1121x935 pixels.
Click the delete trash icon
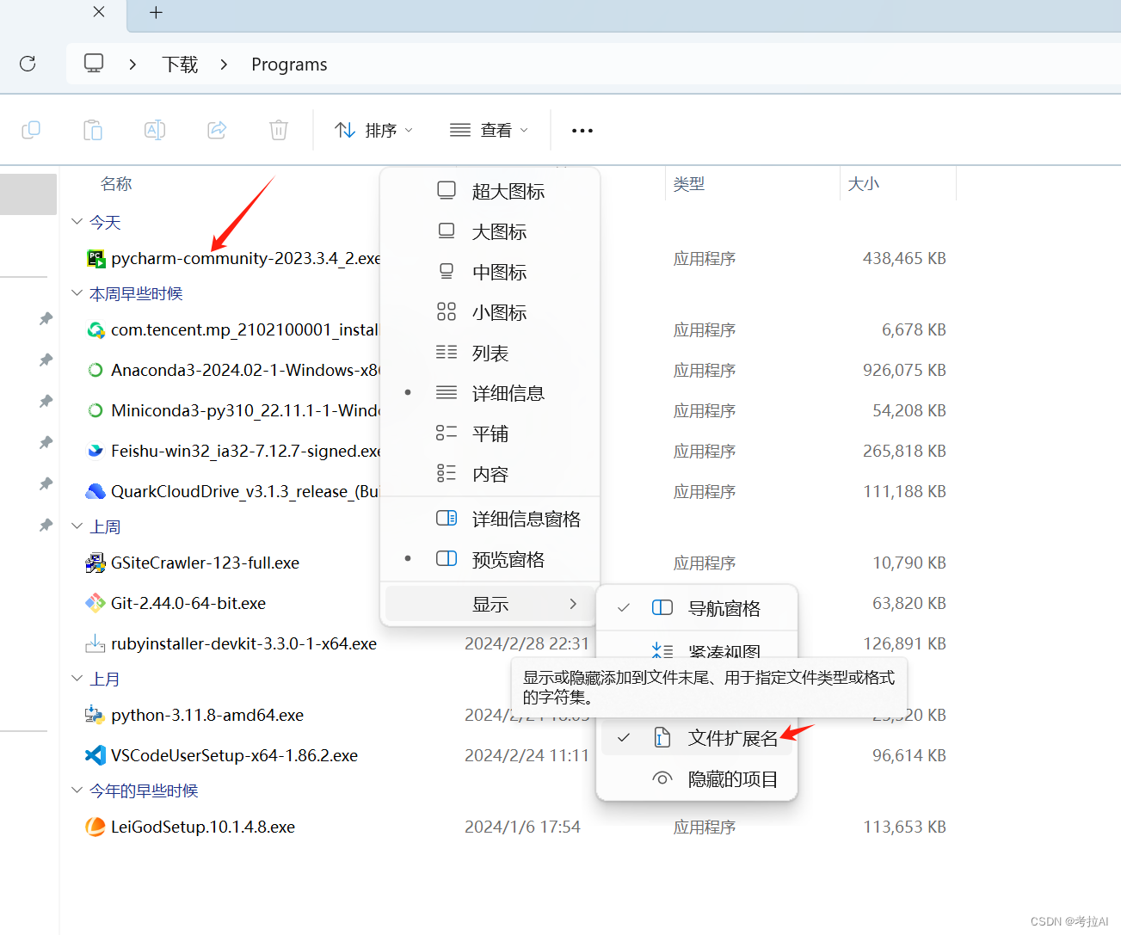(x=279, y=130)
